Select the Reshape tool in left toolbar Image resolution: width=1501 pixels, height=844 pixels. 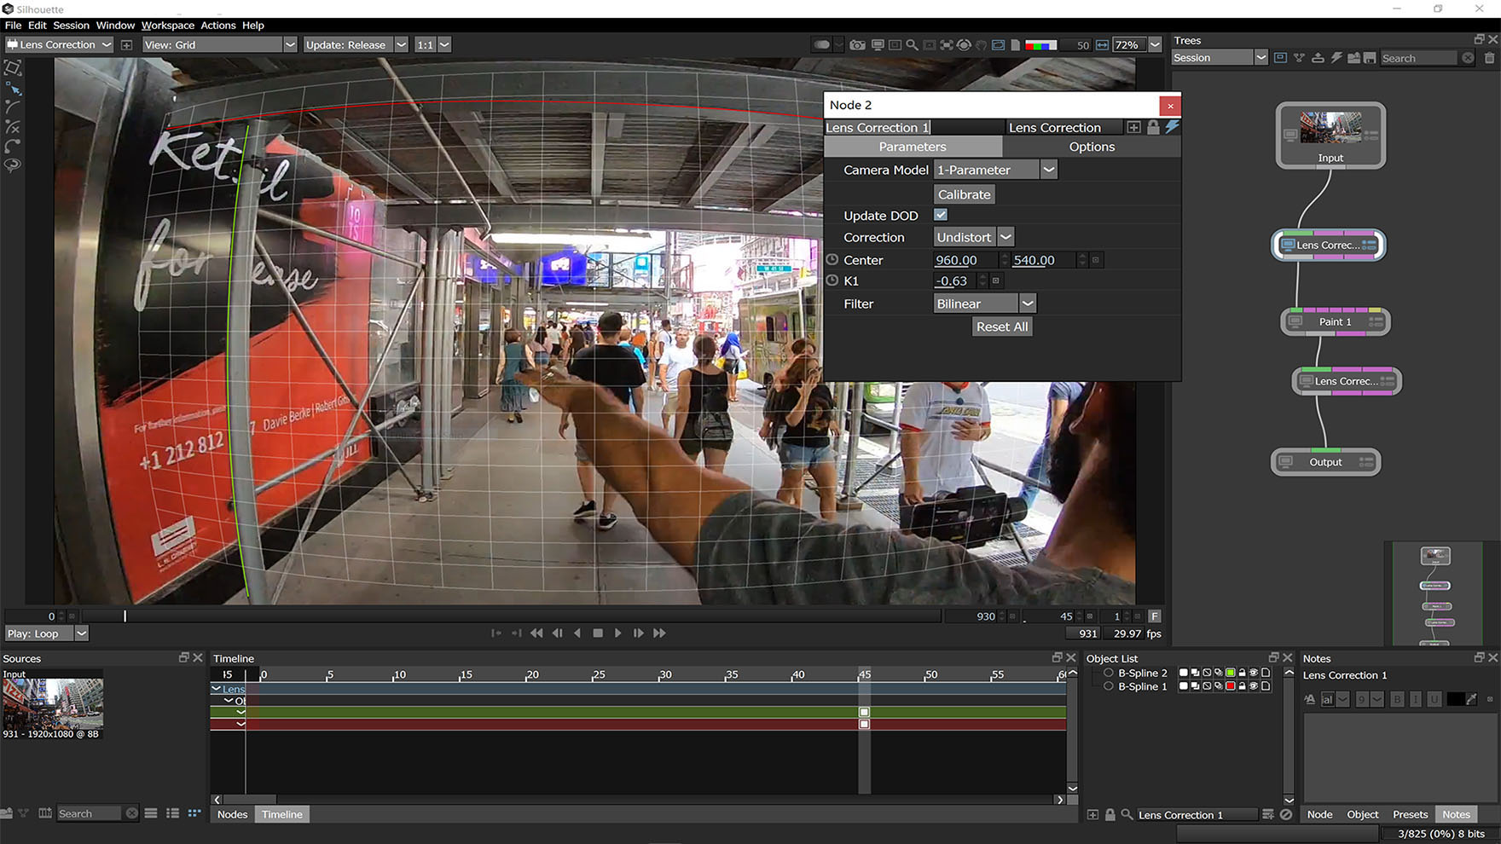click(x=13, y=88)
